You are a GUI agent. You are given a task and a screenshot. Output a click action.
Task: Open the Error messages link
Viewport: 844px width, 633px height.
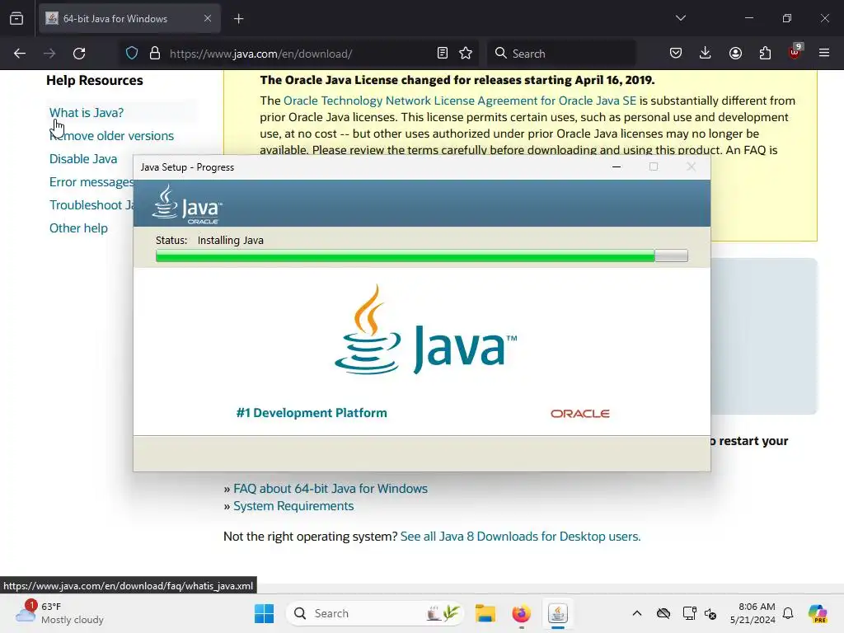click(91, 182)
